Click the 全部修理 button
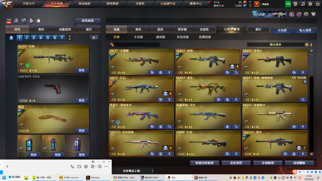322x181 pixels. tap(267, 163)
